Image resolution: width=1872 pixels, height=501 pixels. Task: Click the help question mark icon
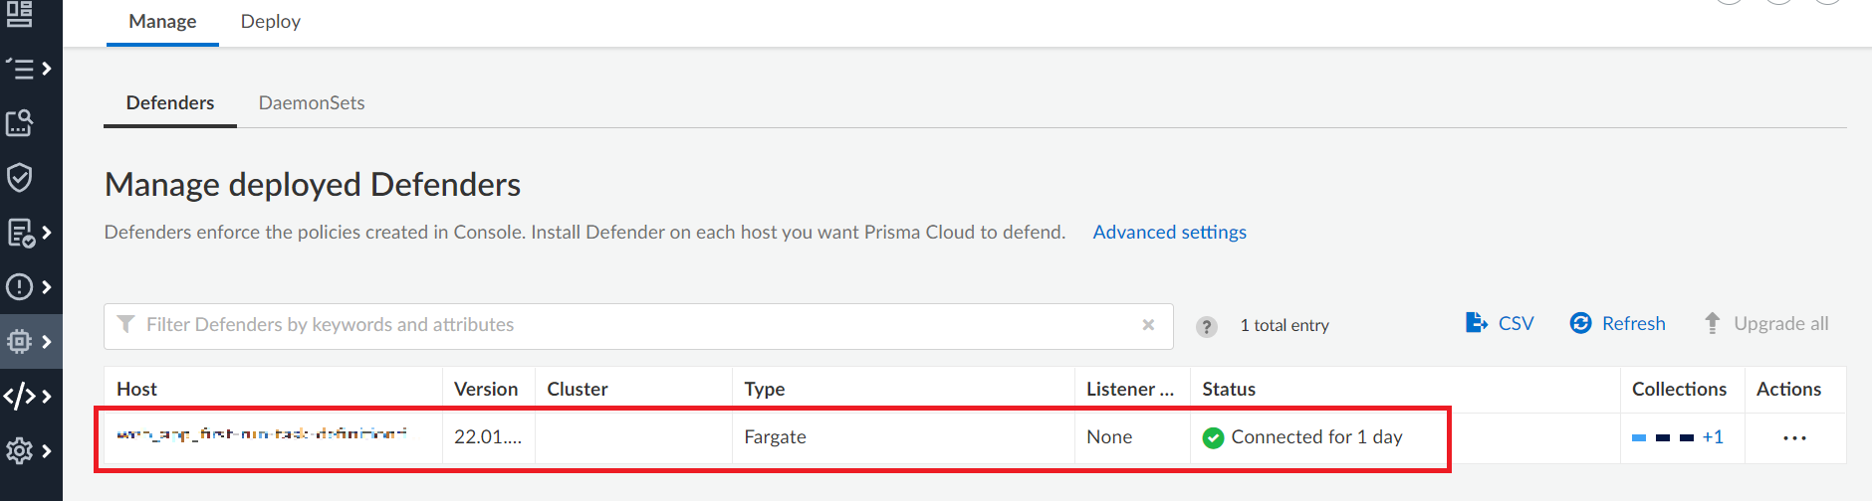point(1206,326)
